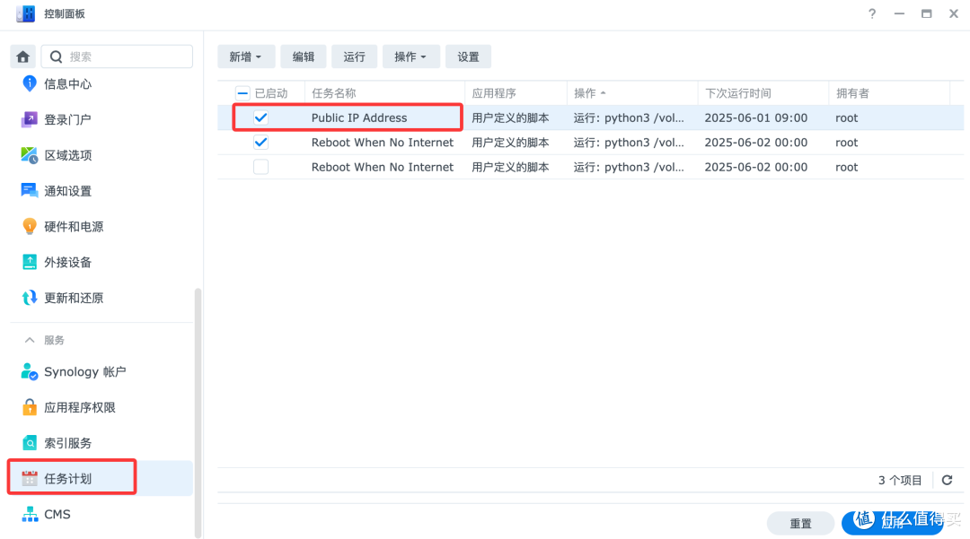Select 硬件和电源 in sidebar
Viewport: 970px width, 539px height.
click(74, 227)
